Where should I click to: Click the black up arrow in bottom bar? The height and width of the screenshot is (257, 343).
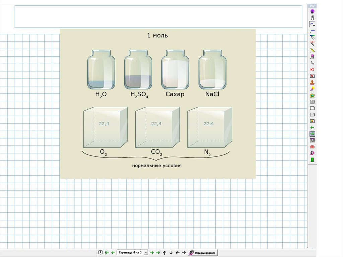tap(164, 253)
